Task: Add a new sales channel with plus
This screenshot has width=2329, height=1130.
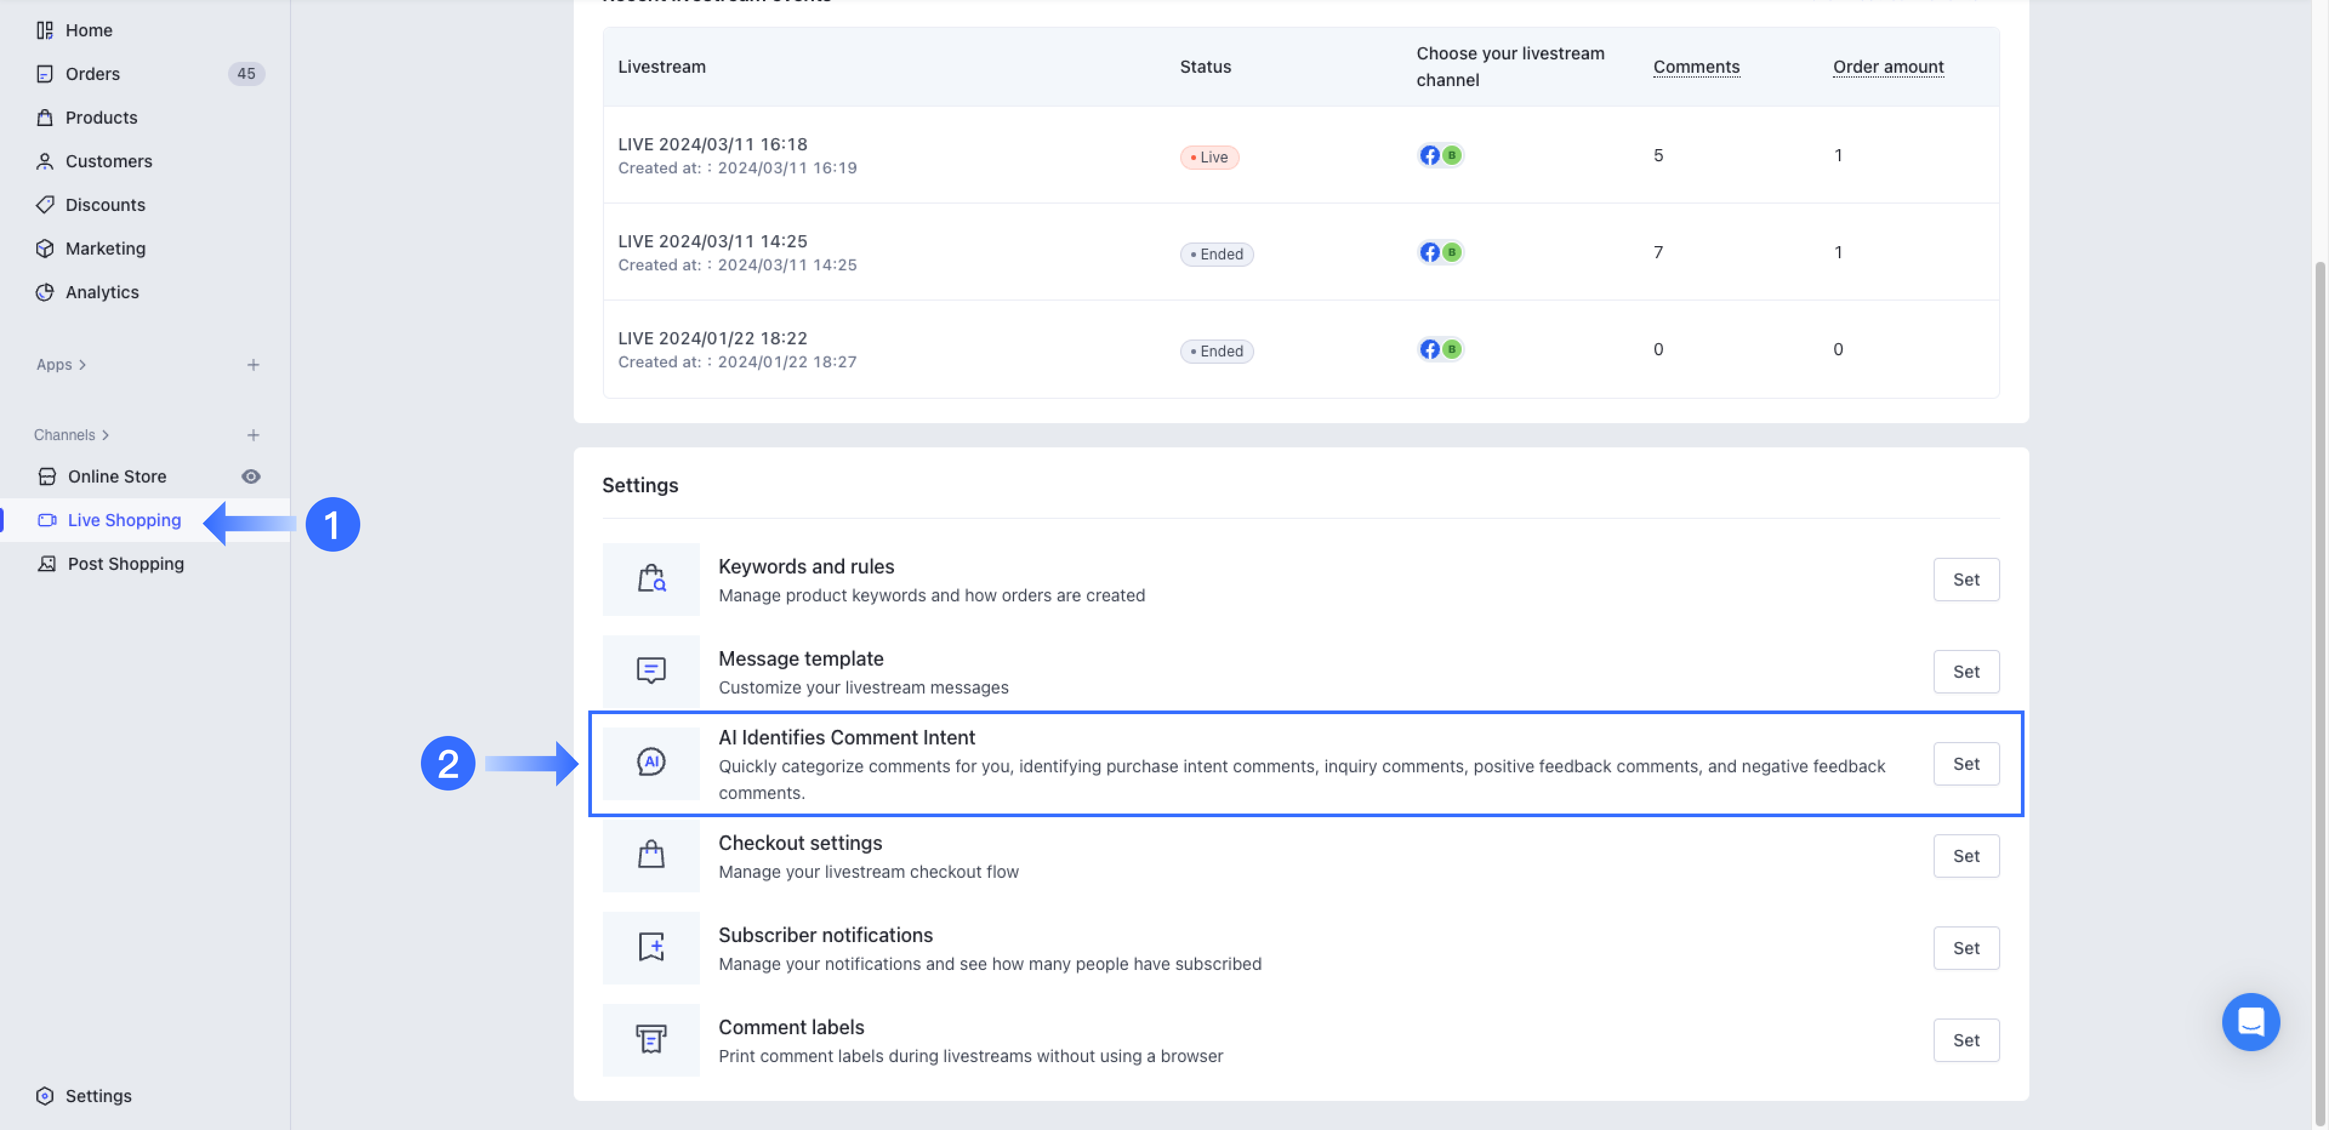Action: point(253,435)
